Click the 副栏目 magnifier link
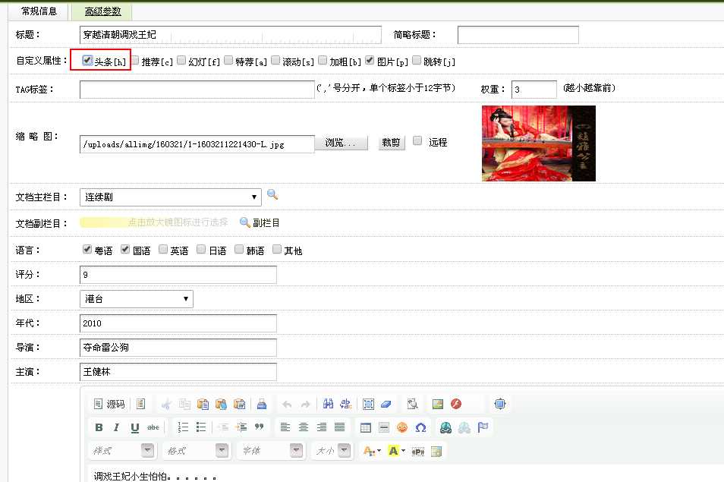The height and width of the screenshot is (482, 724). pos(260,222)
